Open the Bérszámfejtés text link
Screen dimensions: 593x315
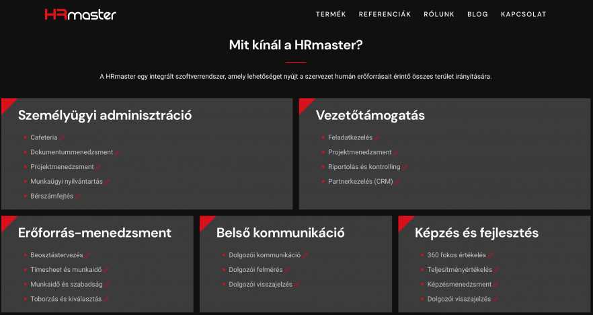(52, 196)
